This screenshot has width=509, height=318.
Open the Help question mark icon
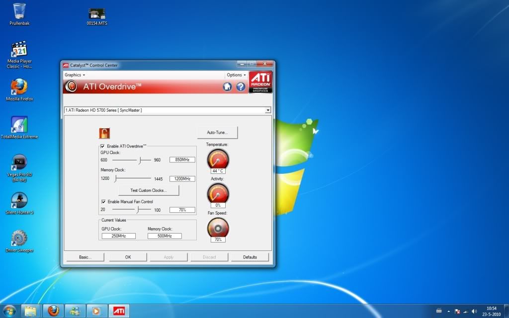tap(241, 86)
